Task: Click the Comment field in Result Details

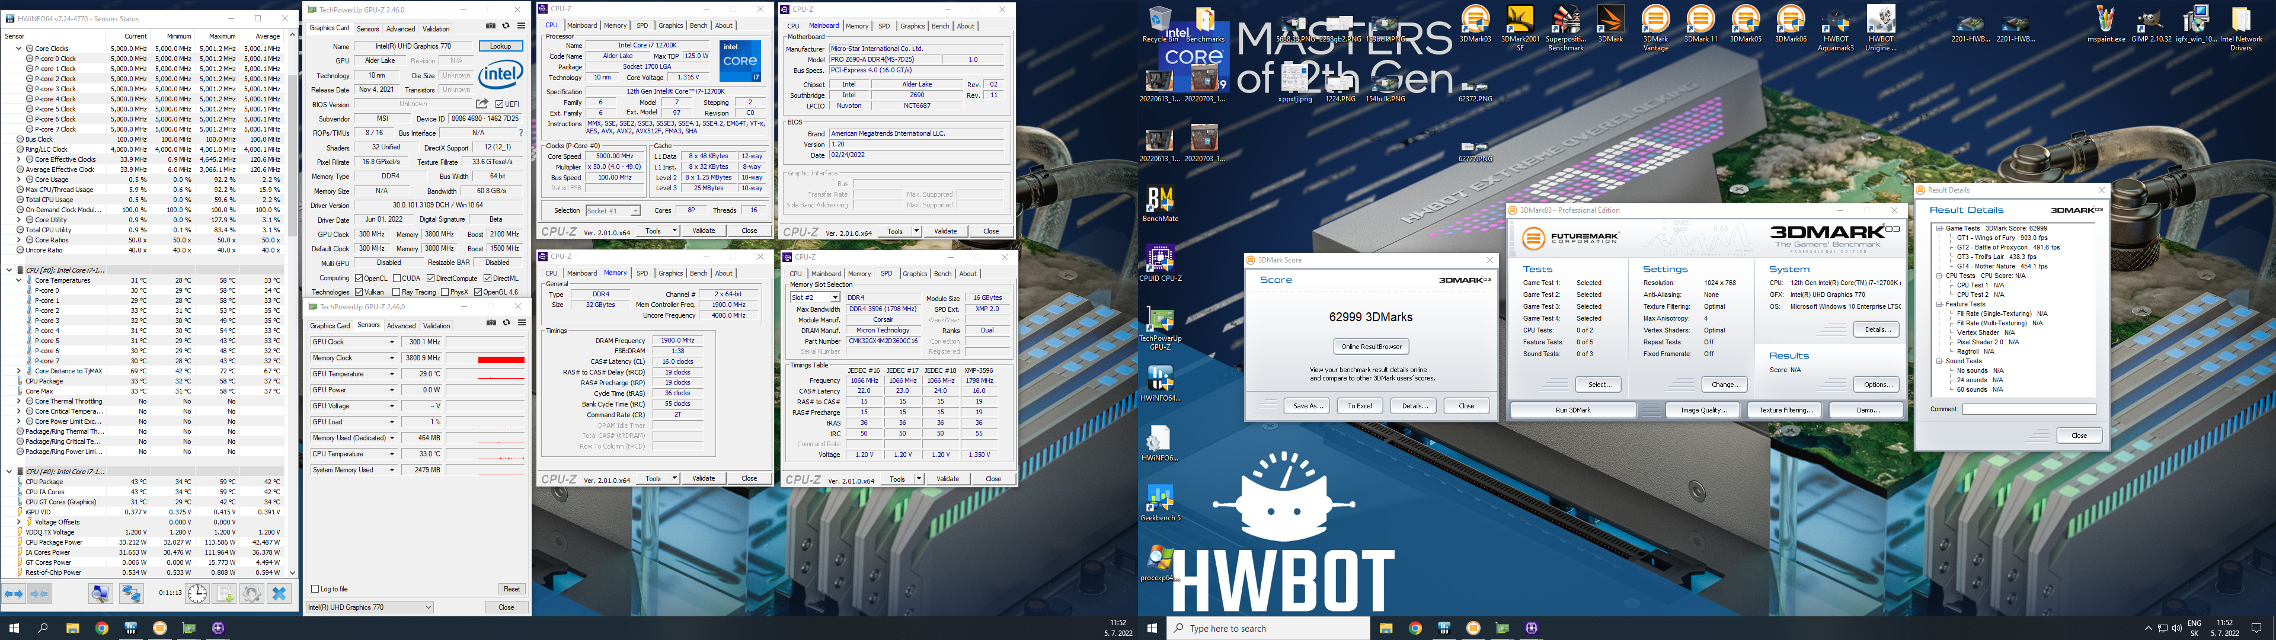Action: 2029,409
